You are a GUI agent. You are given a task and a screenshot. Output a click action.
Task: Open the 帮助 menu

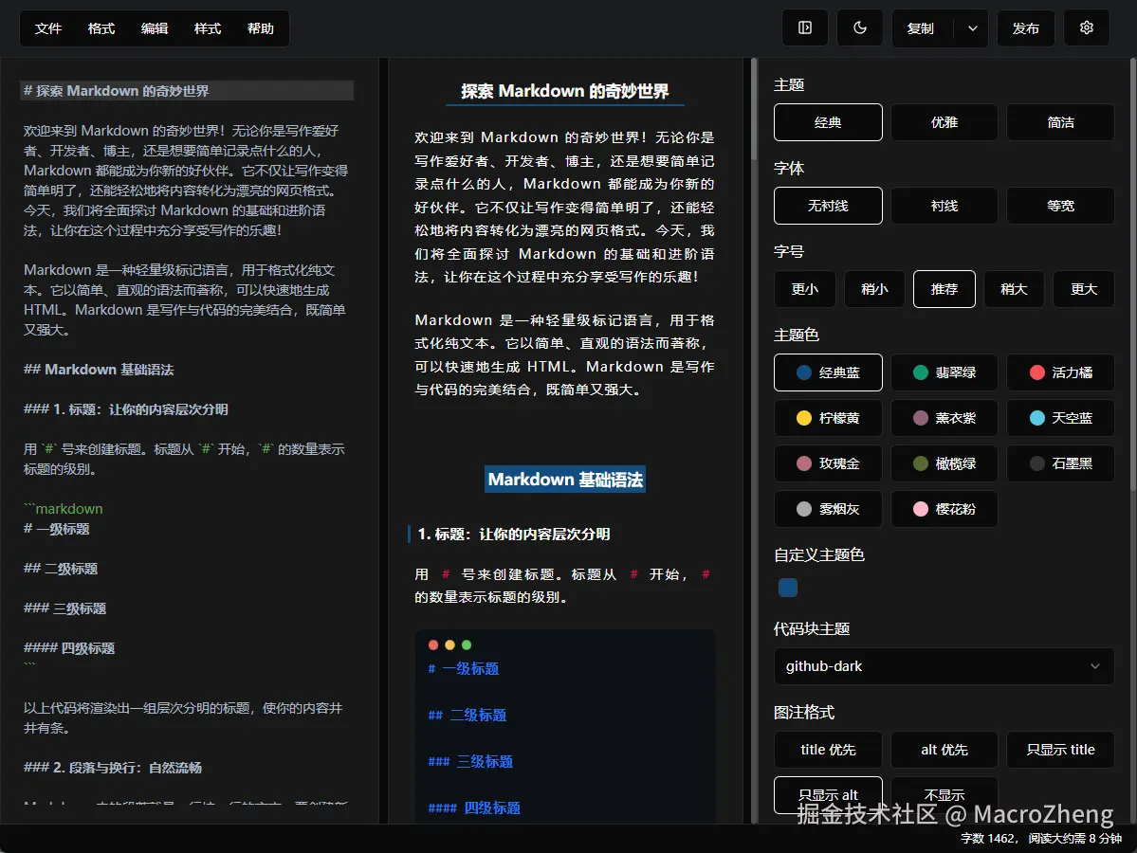pos(261,28)
